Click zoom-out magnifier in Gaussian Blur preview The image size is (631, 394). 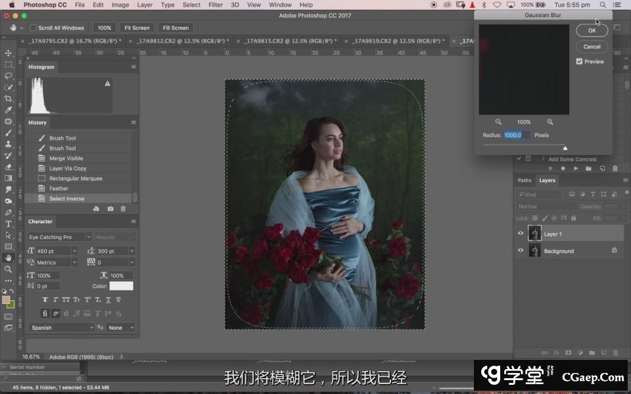tap(498, 122)
